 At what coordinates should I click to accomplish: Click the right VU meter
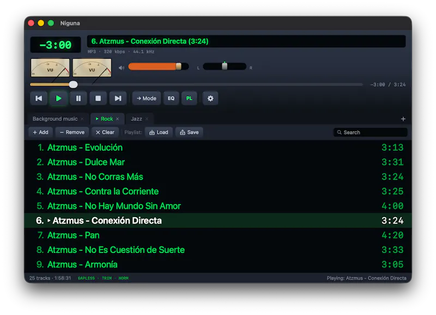[92, 67]
